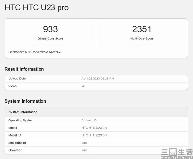Click the Result Information heading
The image size is (193, 159).
point(24,69)
